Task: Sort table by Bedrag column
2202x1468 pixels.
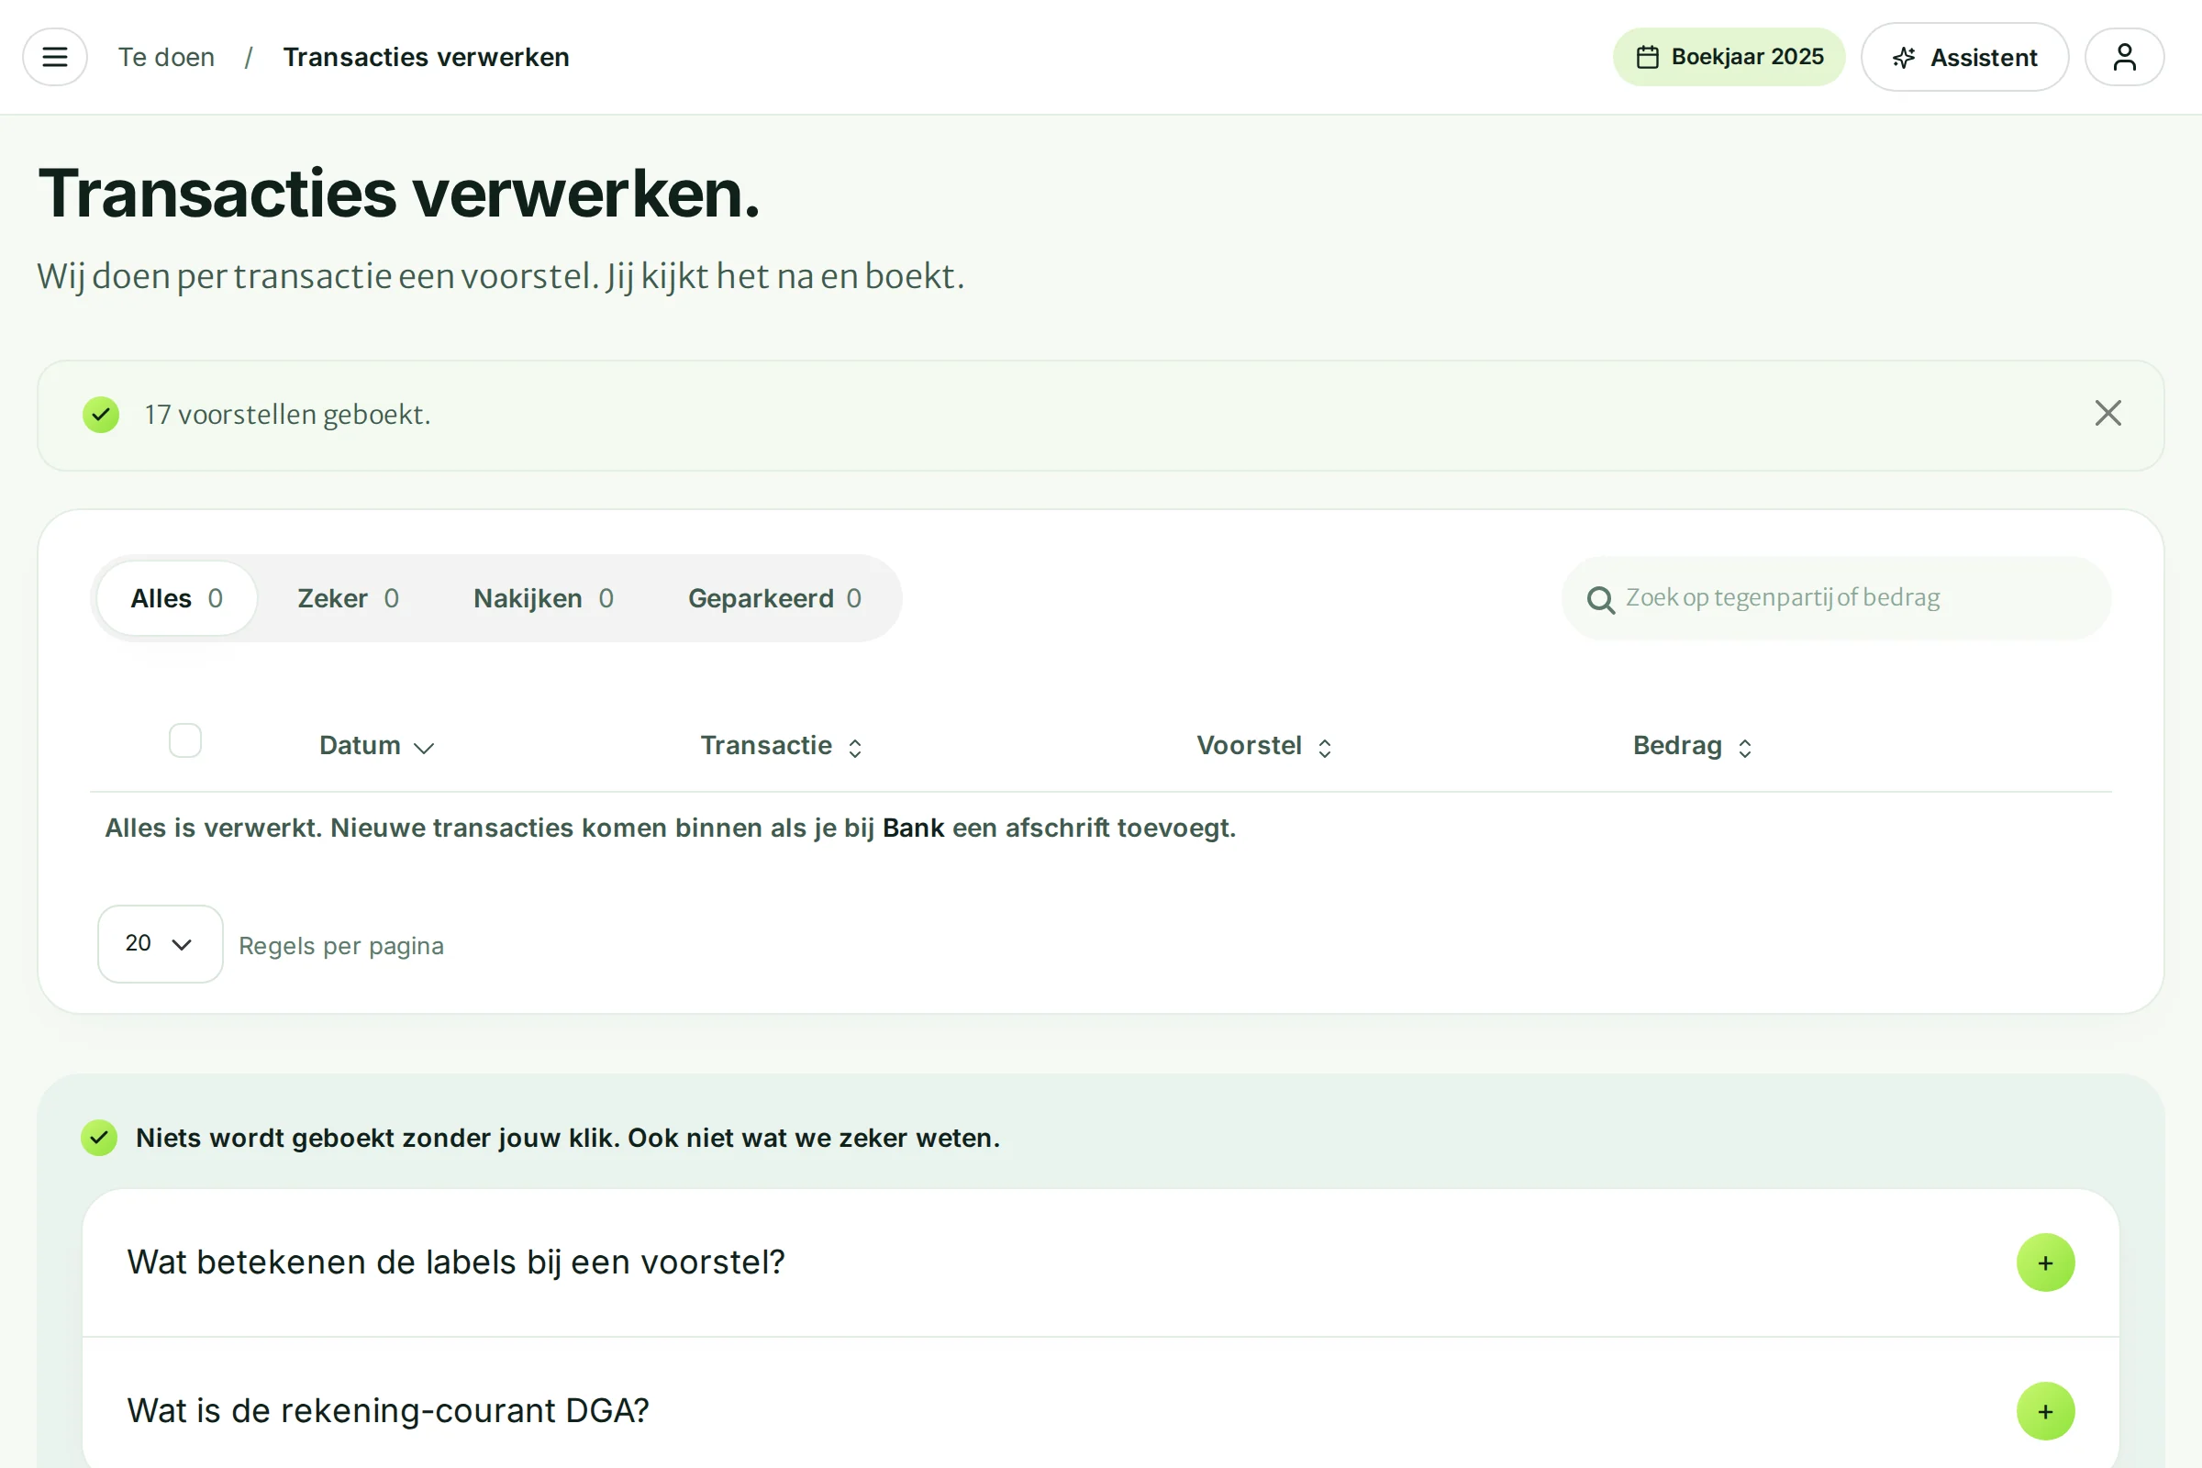Action: (1692, 746)
